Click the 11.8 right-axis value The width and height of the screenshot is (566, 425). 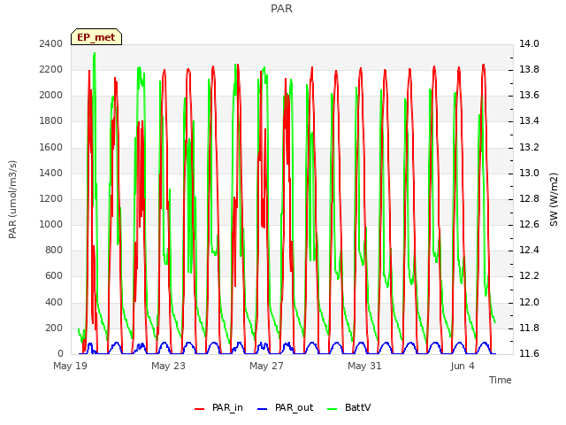pos(529,328)
